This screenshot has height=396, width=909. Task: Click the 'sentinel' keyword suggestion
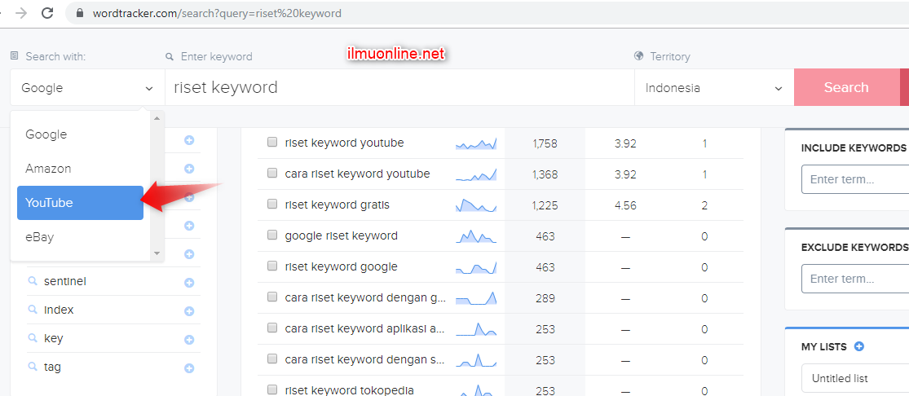pyautogui.click(x=65, y=281)
